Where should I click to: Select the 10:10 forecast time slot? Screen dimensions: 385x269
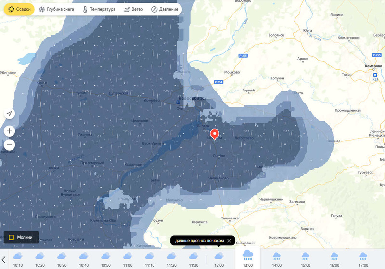click(x=18, y=258)
